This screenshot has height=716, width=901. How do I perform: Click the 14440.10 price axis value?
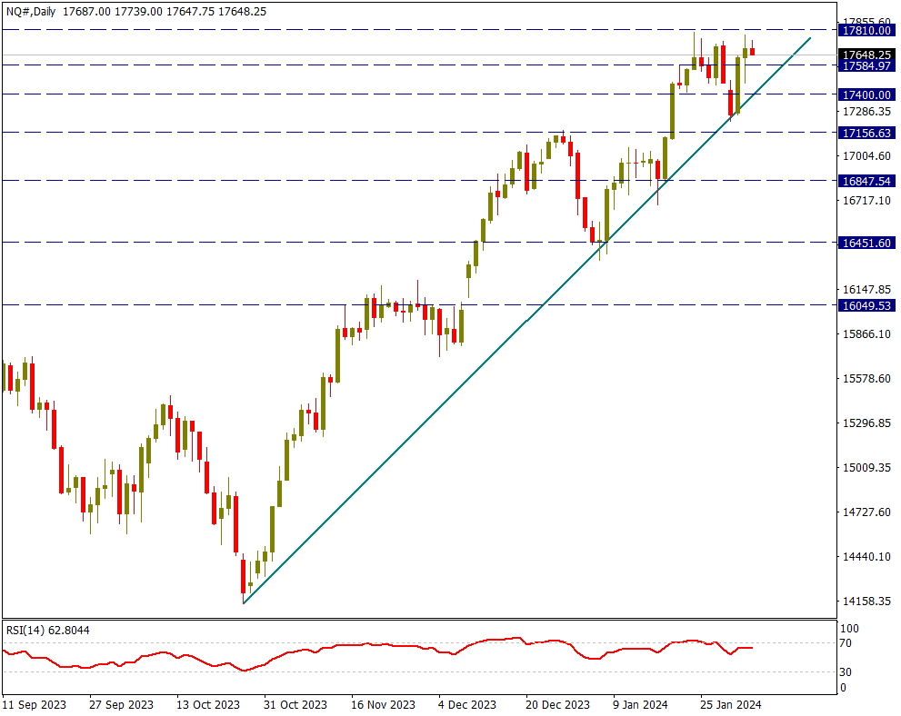tap(866, 557)
